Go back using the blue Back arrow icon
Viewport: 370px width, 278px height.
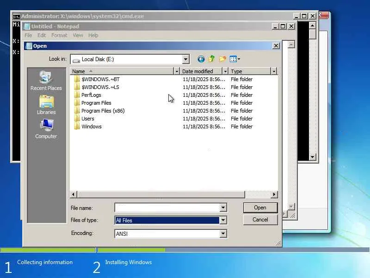[x=201, y=59]
